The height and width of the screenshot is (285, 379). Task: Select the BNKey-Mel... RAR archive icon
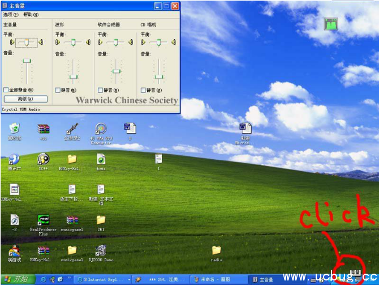click(x=43, y=253)
